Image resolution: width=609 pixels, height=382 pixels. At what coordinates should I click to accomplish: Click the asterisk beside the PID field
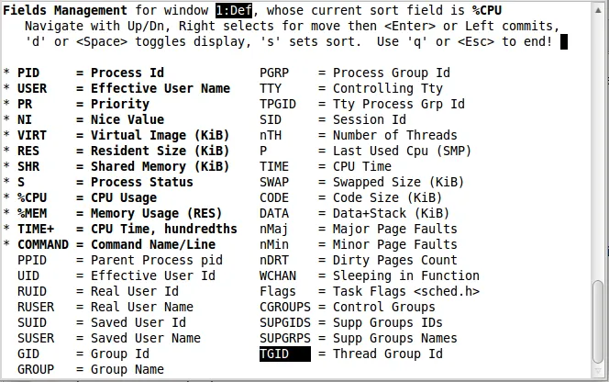[x=7, y=73]
